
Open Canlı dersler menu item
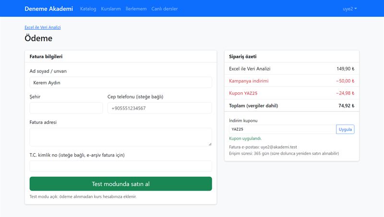165,9
